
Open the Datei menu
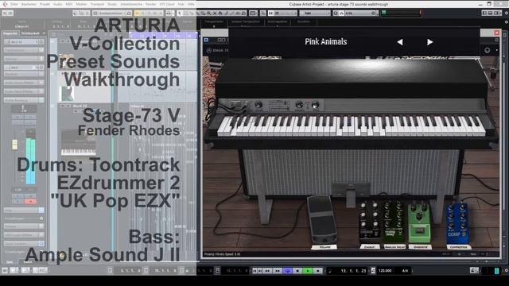pyautogui.click(x=14, y=4)
